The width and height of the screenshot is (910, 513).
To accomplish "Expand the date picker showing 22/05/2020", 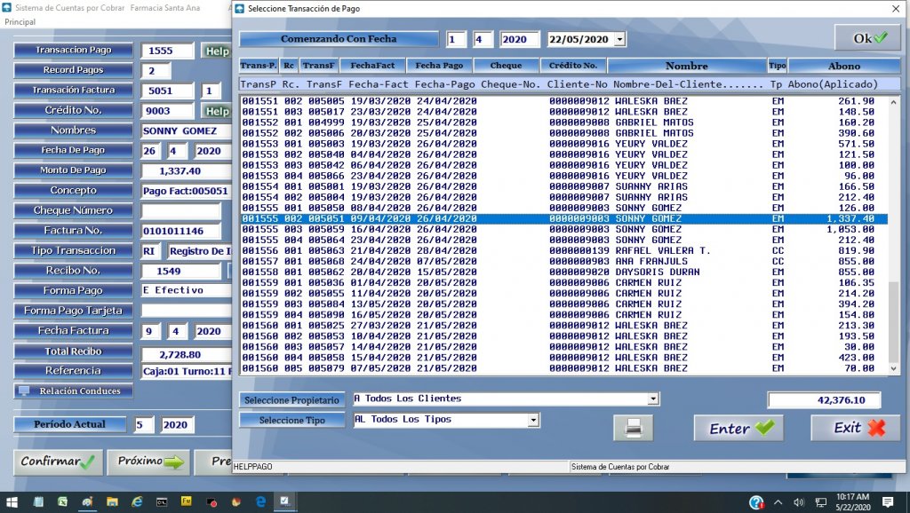I will (x=619, y=39).
